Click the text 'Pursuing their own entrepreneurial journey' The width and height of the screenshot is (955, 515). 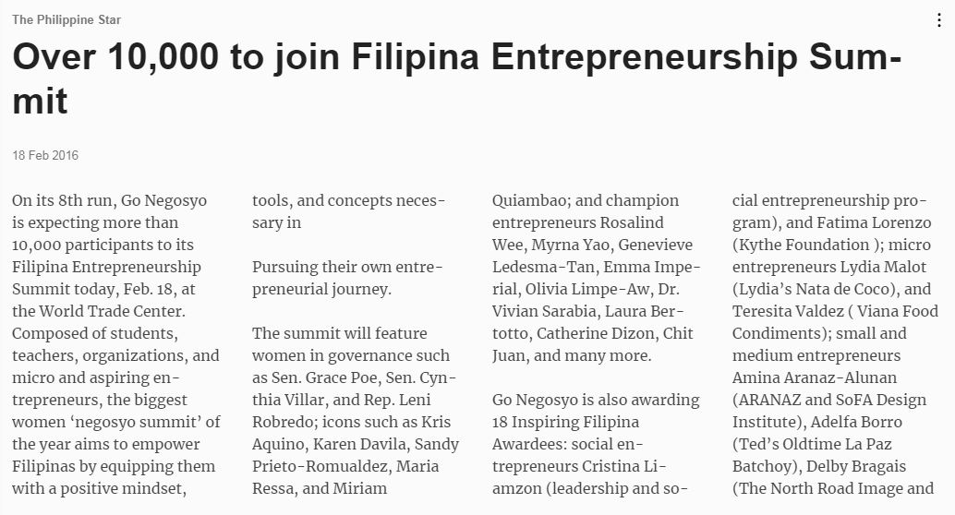pos(347,278)
